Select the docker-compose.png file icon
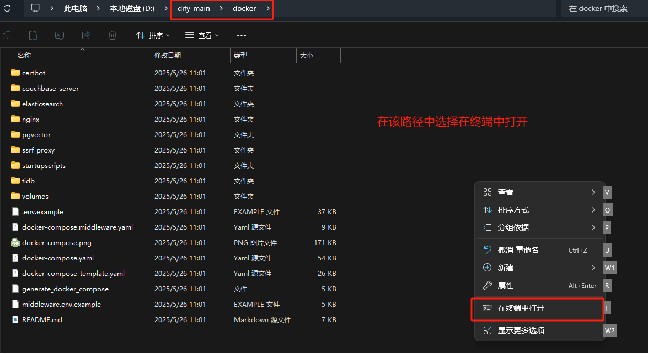Image resolution: width=648 pixels, height=353 pixels. click(15, 242)
